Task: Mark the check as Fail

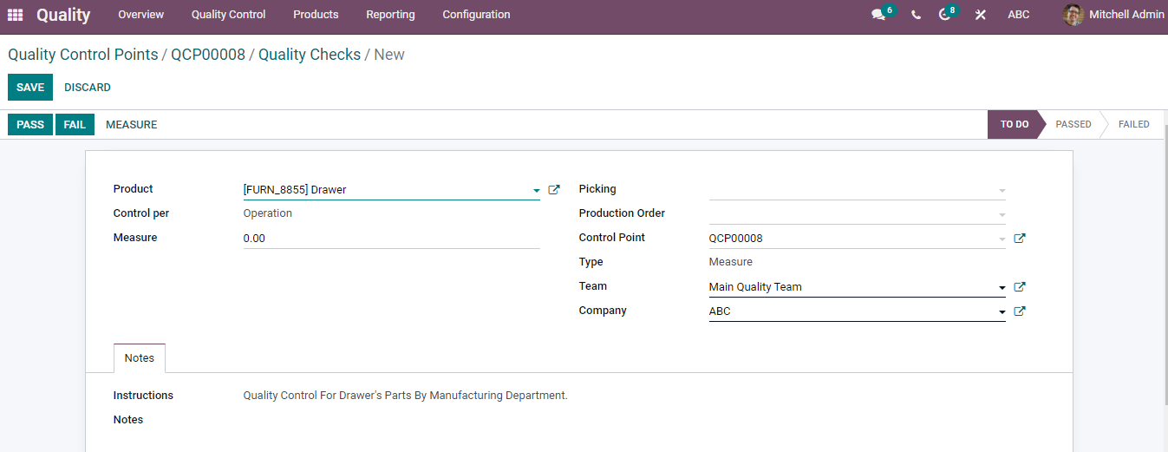Action: pyautogui.click(x=75, y=125)
